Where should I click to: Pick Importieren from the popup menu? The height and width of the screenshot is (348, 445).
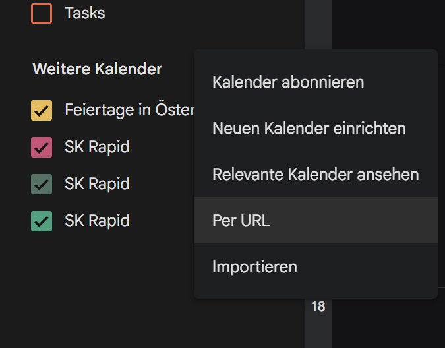tap(254, 266)
